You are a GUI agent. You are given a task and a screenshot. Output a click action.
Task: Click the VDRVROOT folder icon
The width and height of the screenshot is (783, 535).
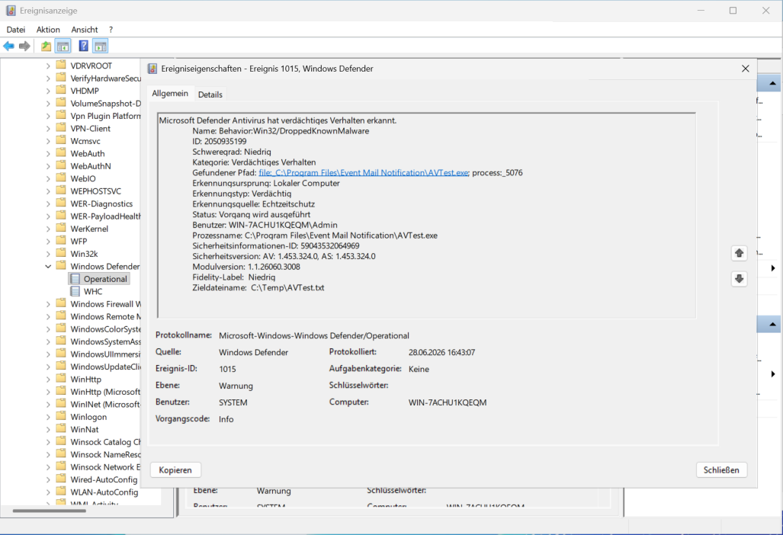click(61, 65)
